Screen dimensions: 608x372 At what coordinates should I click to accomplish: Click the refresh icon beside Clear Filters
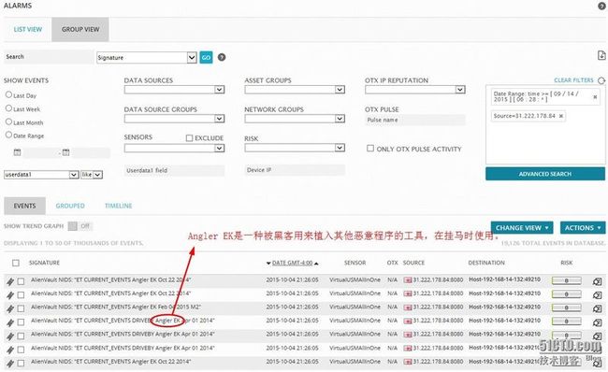[x=601, y=80]
